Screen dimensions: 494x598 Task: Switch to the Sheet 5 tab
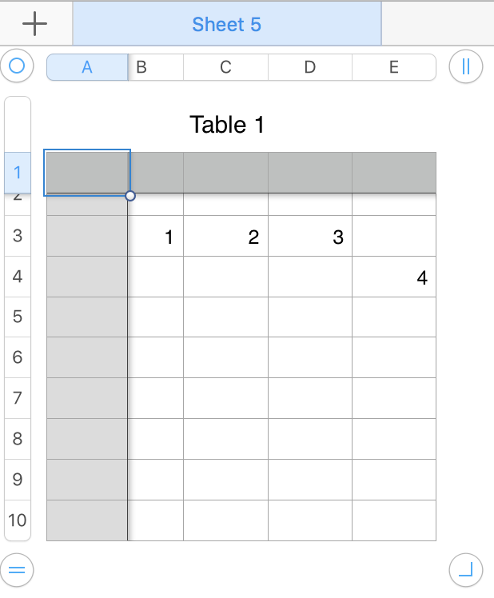[226, 24]
